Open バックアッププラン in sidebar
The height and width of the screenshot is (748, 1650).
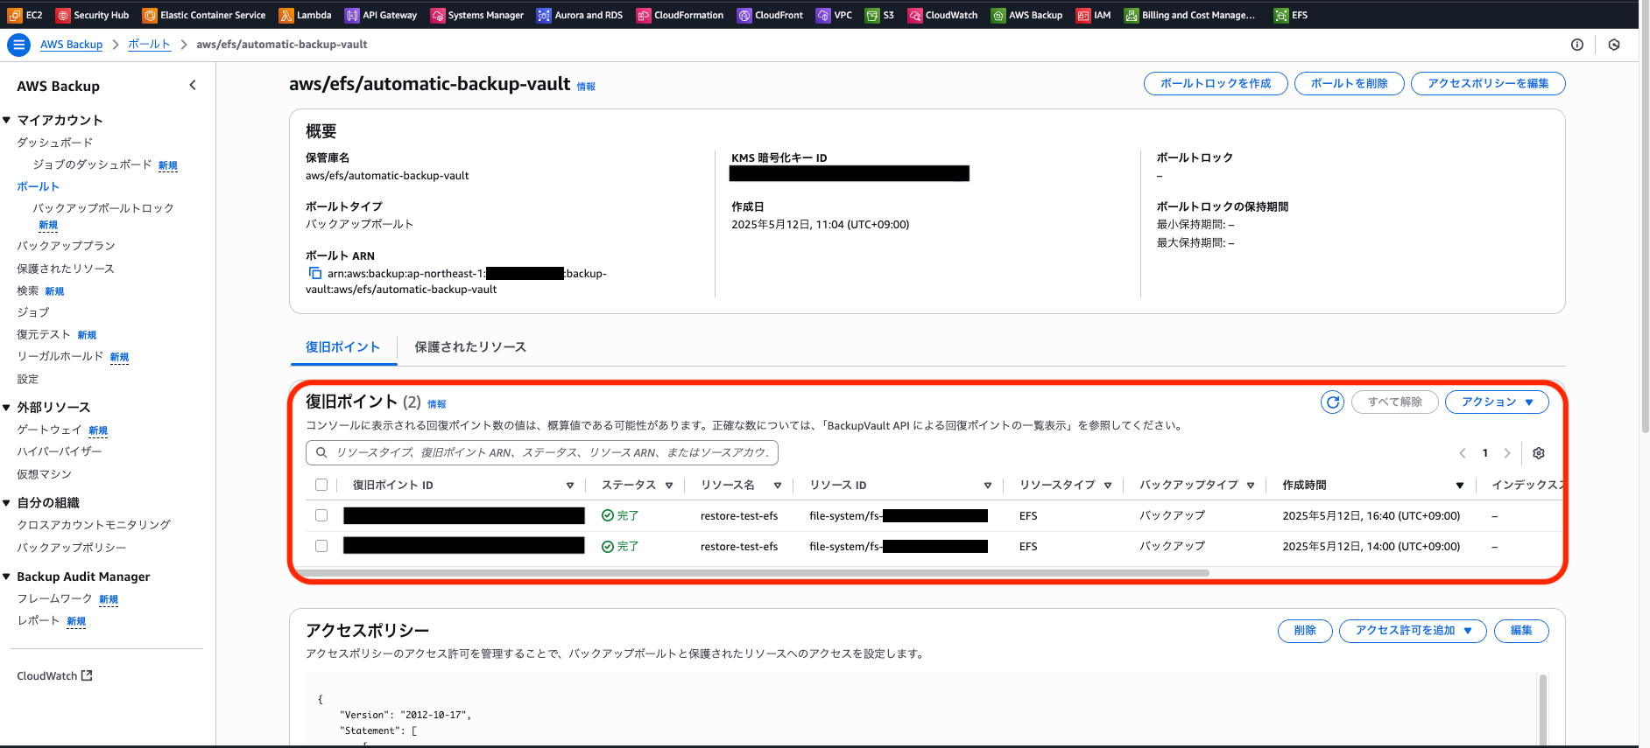pyautogui.click(x=66, y=246)
